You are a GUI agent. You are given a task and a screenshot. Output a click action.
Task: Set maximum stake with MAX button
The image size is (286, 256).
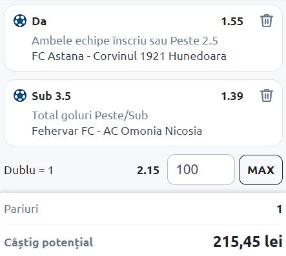261,170
